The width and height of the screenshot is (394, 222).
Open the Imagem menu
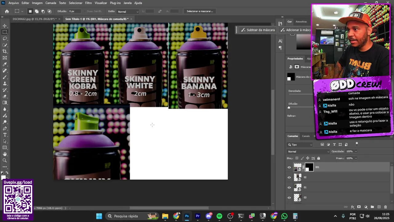[37, 3]
